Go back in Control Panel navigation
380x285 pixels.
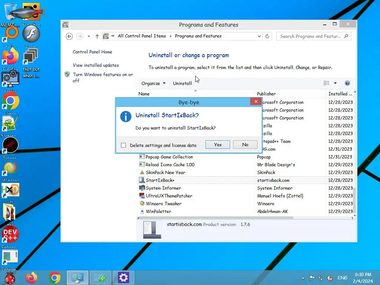(x=69, y=36)
